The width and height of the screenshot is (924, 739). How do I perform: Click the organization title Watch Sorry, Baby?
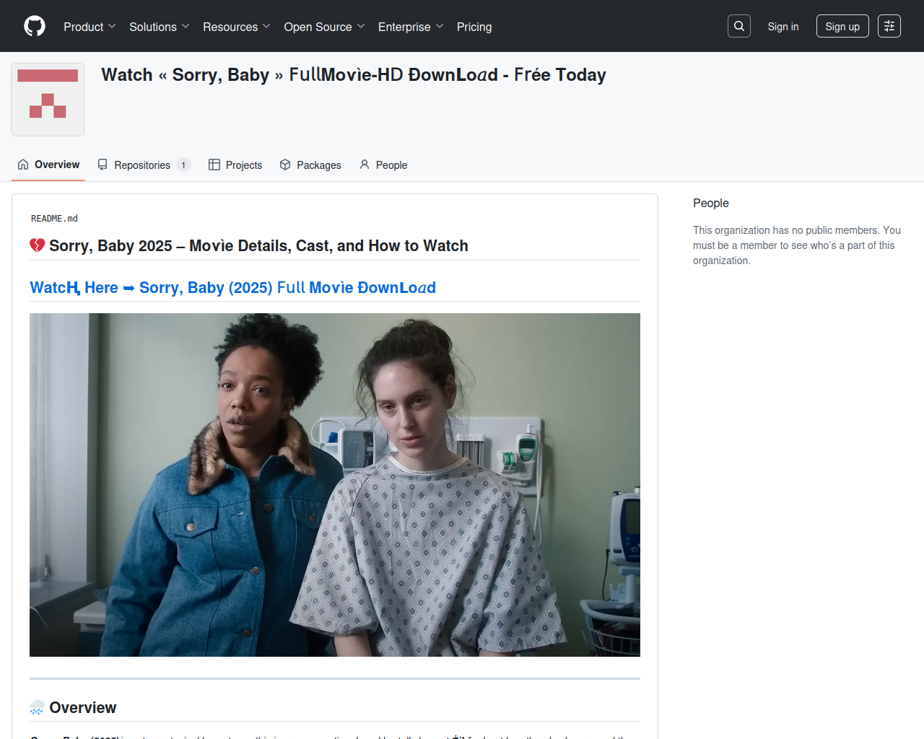354,74
